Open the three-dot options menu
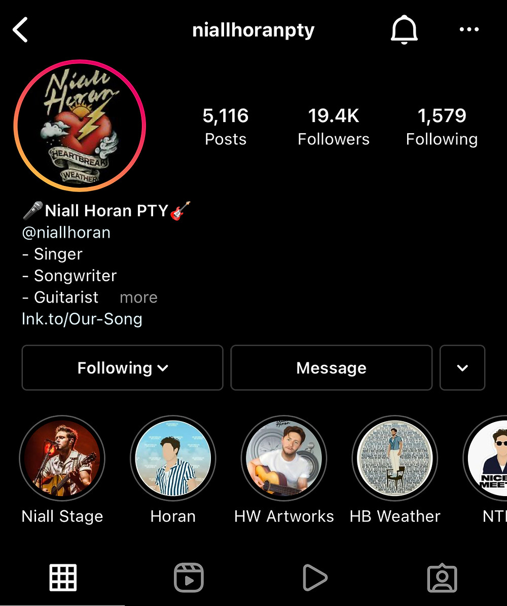 click(469, 29)
